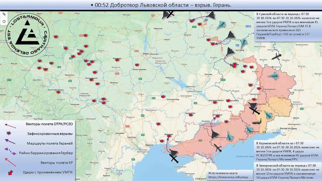
Task: Click the explosion marker at Николаев
Action: click(169, 136)
